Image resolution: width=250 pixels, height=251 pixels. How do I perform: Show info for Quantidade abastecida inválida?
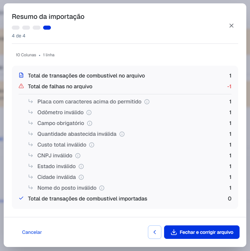point(122,134)
